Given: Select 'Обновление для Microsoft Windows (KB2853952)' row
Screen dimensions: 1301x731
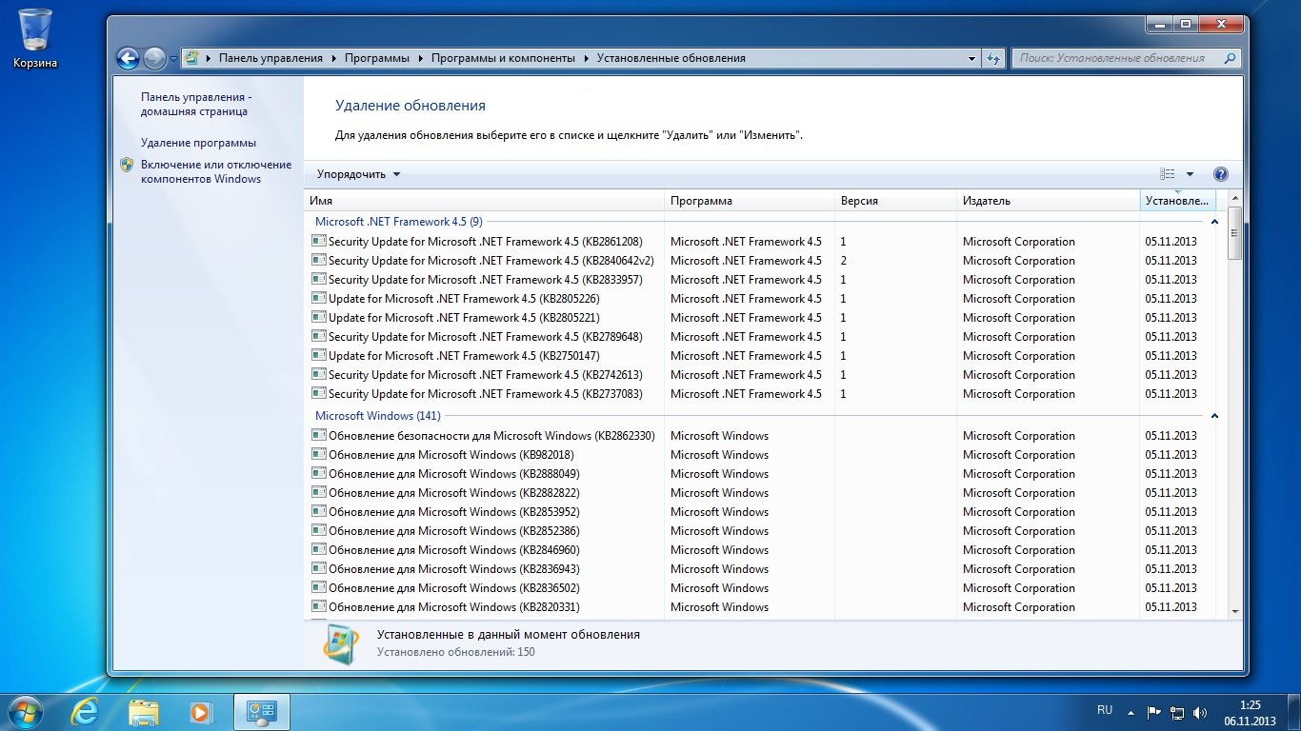Looking at the screenshot, I should point(760,512).
